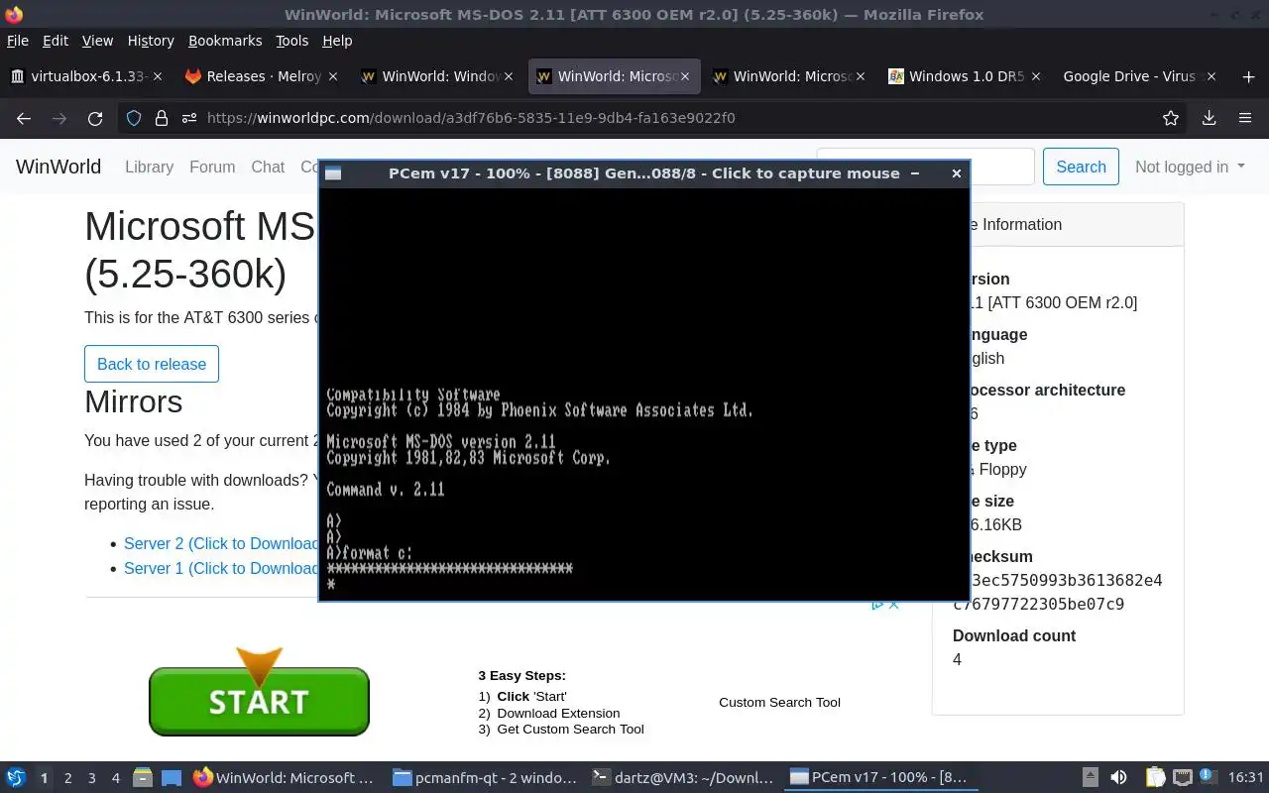Open the Edit menu
1269x793 pixels.
(x=56, y=41)
